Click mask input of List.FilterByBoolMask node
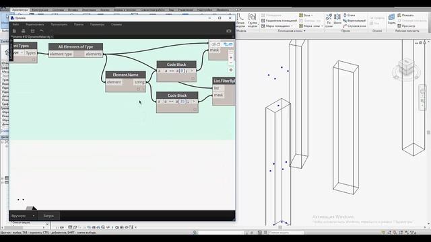 click(x=218, y=95)
